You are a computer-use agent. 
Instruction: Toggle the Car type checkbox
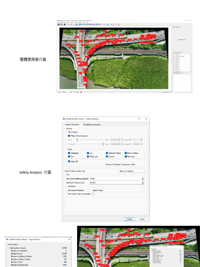(88, 153)
